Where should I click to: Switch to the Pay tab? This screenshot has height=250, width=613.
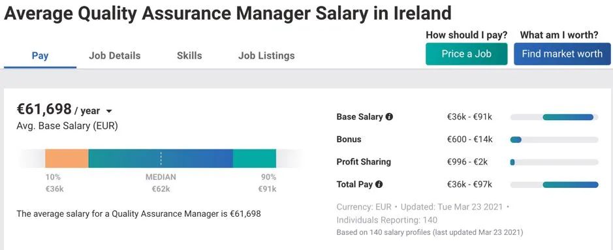click(40, 56)
